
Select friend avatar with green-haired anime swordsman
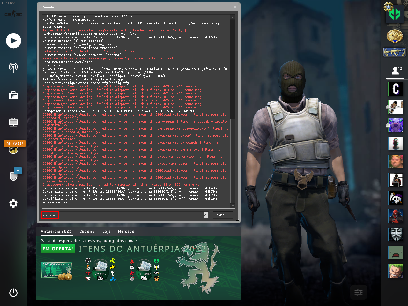[x=396, y=271]
